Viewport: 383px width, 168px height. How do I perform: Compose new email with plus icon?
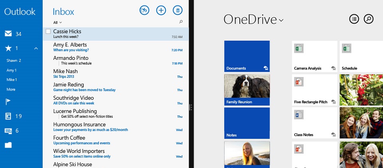click(161, 11)
